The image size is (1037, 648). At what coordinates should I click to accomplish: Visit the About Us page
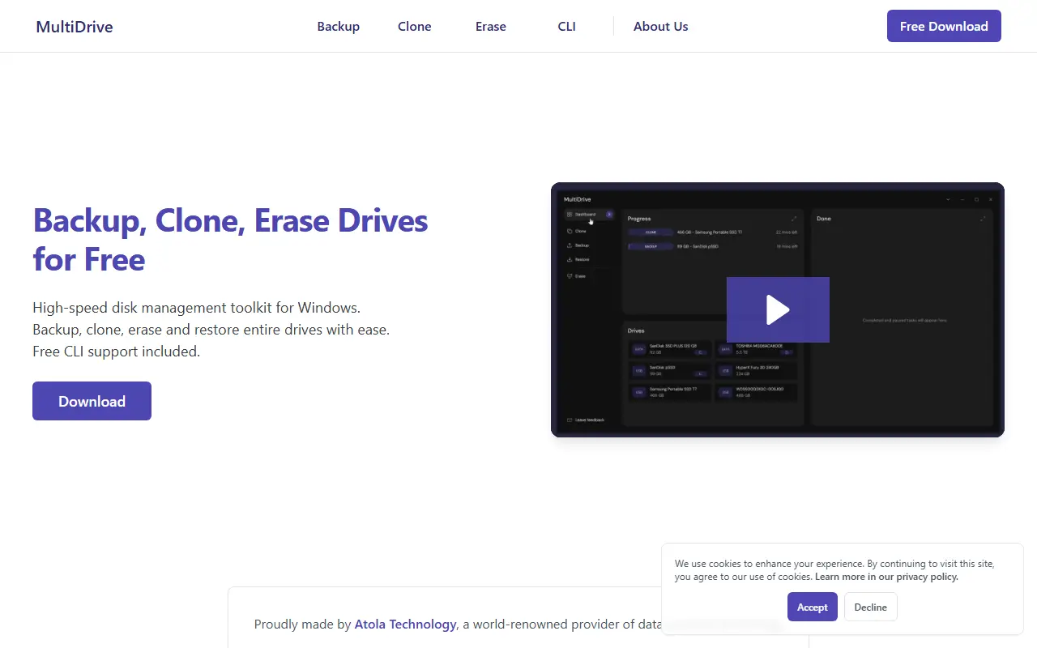(x=661, y=26)
